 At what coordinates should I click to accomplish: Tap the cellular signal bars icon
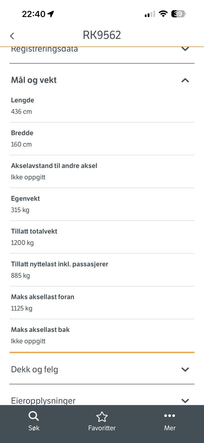150,14
